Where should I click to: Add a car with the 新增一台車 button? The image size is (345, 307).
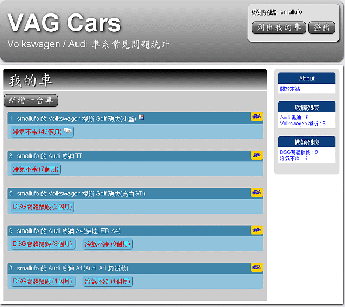pyautogui.click(x=31, y=100)
